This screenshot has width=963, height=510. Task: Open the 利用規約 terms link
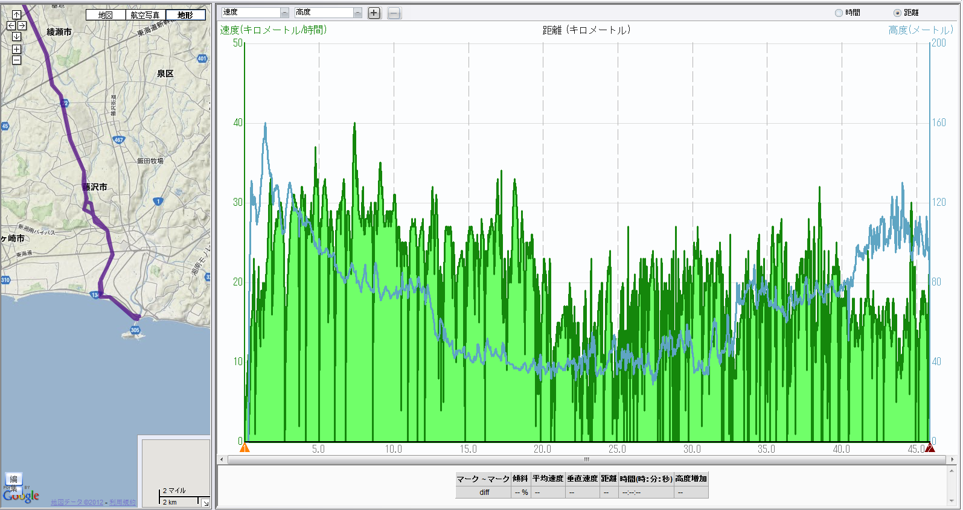(x=123, y=502)
